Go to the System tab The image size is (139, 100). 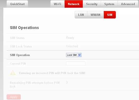109,4
